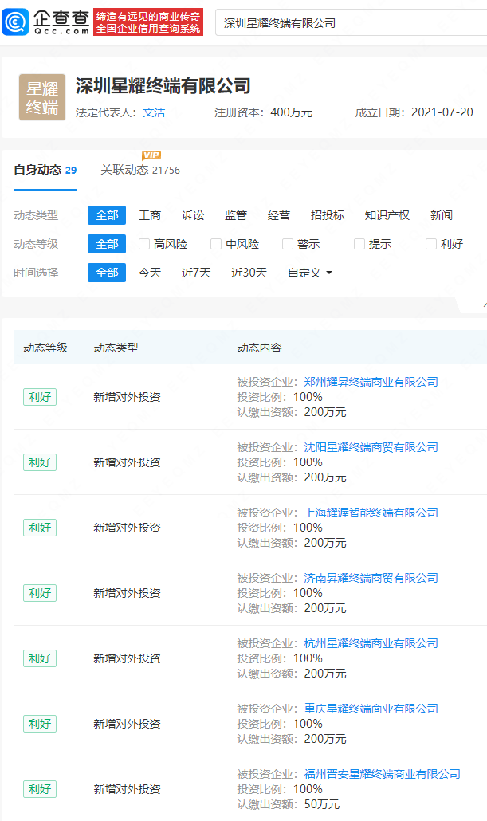The width and height of the screenshot is (487, 821).
Task: Filter by 知识产权 type
Action: tap(387, 215)
